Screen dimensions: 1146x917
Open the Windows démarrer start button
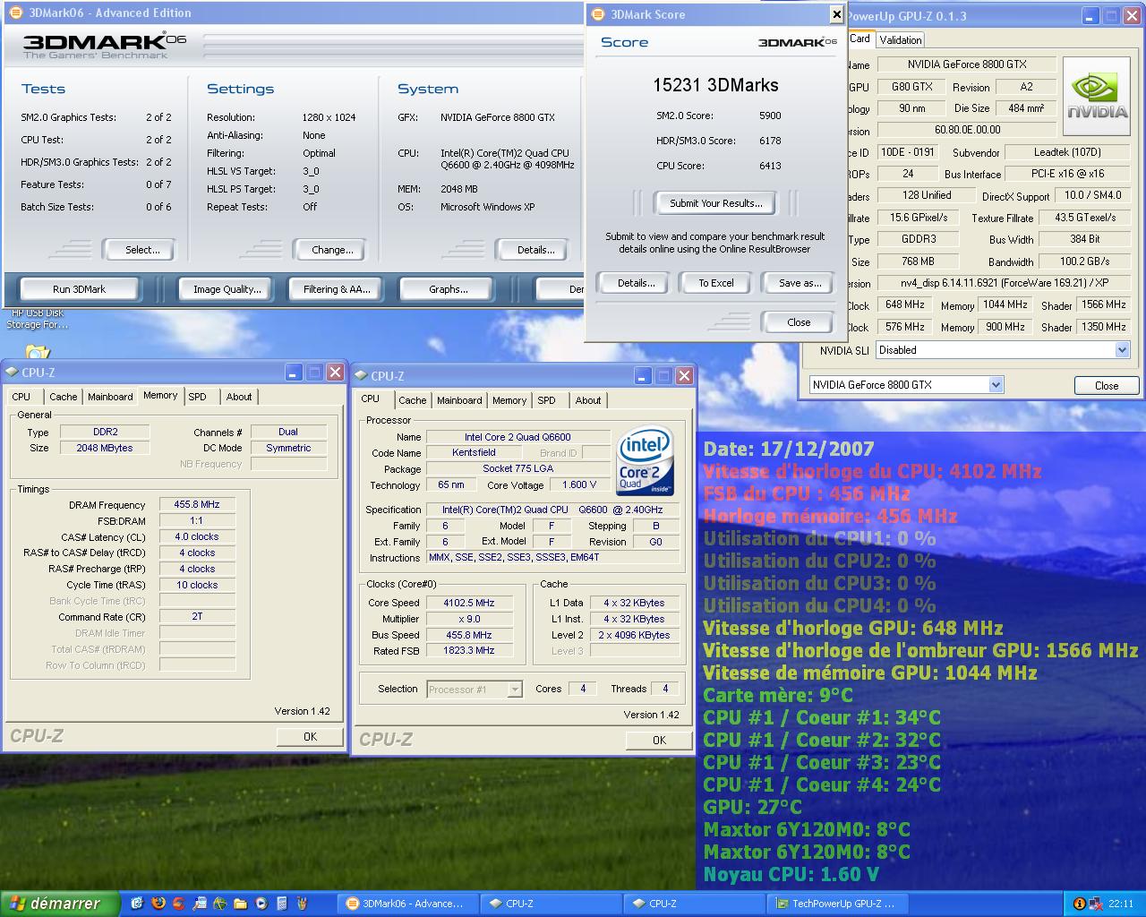pyautogui.click(x=59, y=904)
